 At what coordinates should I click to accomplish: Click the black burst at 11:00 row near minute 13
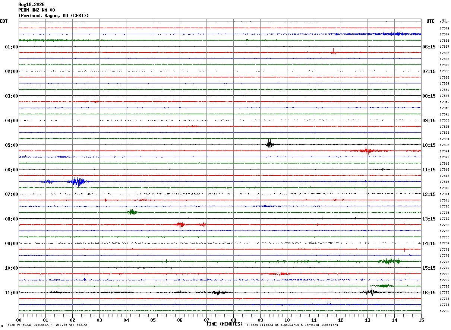point(370,292)
